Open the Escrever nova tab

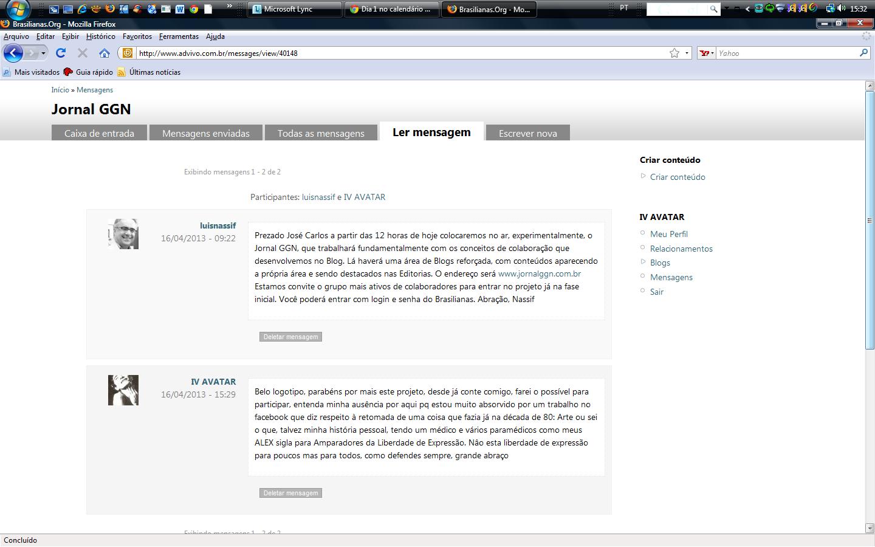tap(528, 133)
